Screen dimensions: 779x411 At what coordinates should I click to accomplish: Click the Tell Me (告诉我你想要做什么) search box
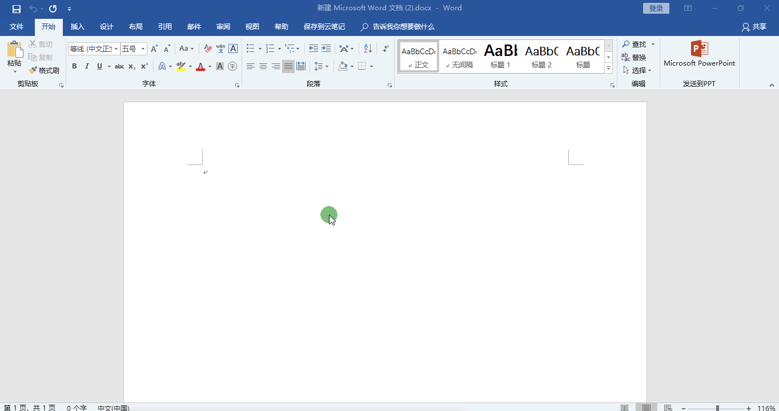click(x=398, y=27)
